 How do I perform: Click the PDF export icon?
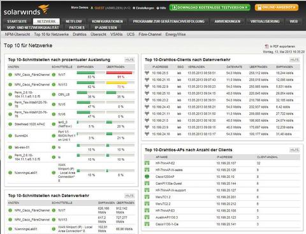[x=266, y=46]
